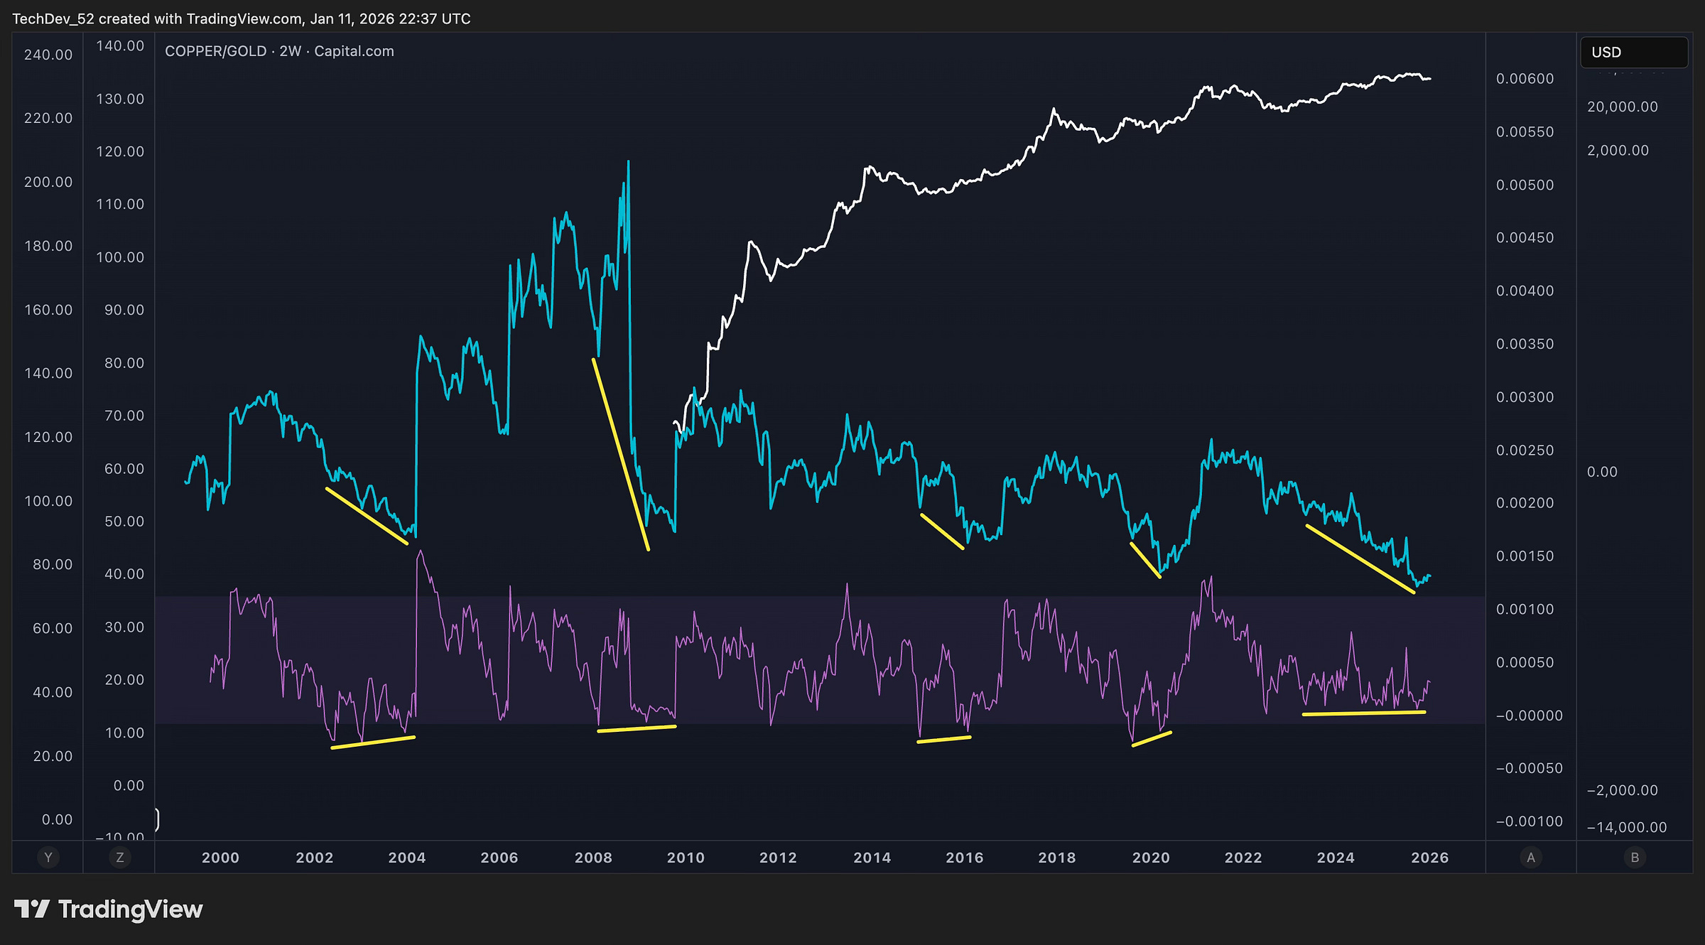Click the 2000 year marker
1705x945 pixels.
tap(220, 858)
